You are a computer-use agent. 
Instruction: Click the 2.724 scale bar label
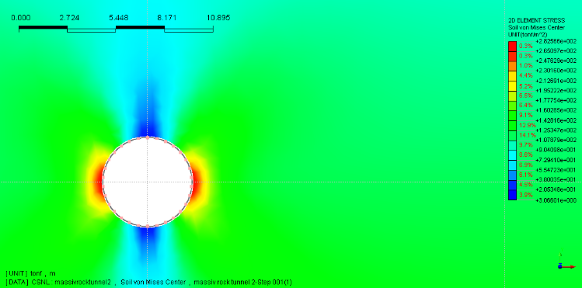(69, 17)
